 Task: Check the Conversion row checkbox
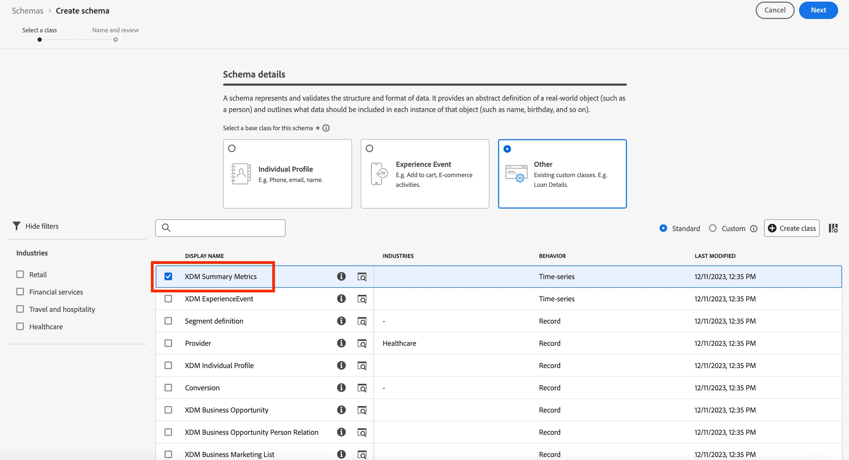pyautogui.click(x=168, y=388)
